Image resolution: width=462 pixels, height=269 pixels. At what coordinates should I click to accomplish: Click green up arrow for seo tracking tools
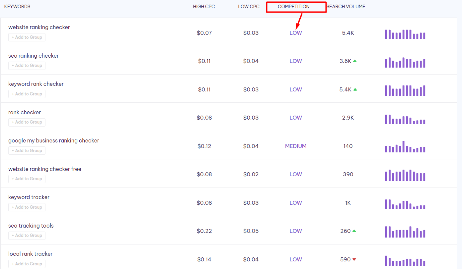[354, 231]
